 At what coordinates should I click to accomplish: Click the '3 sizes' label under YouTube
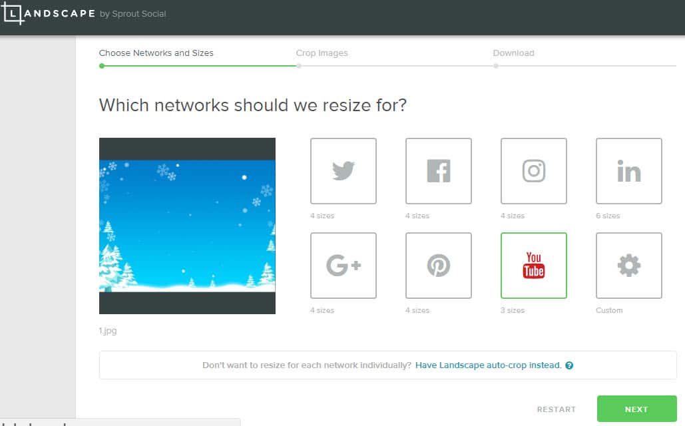click(513, 310)
